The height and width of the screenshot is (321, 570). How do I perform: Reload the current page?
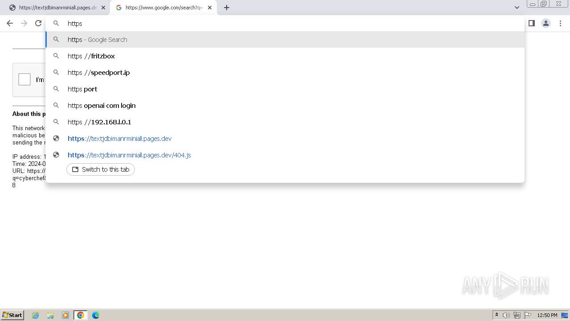tap(38, 23)
